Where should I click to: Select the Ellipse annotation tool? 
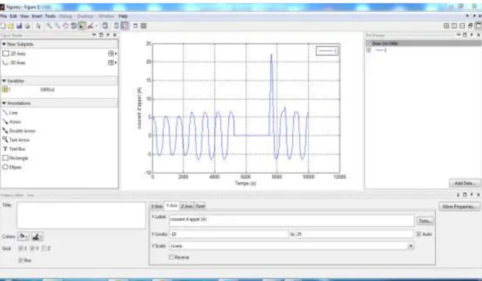(12, 167)
